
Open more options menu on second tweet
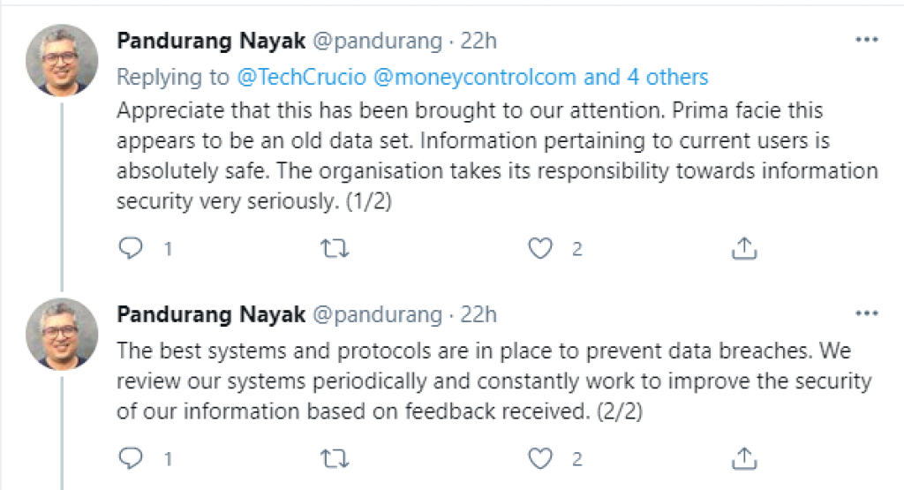click(866, 314)
